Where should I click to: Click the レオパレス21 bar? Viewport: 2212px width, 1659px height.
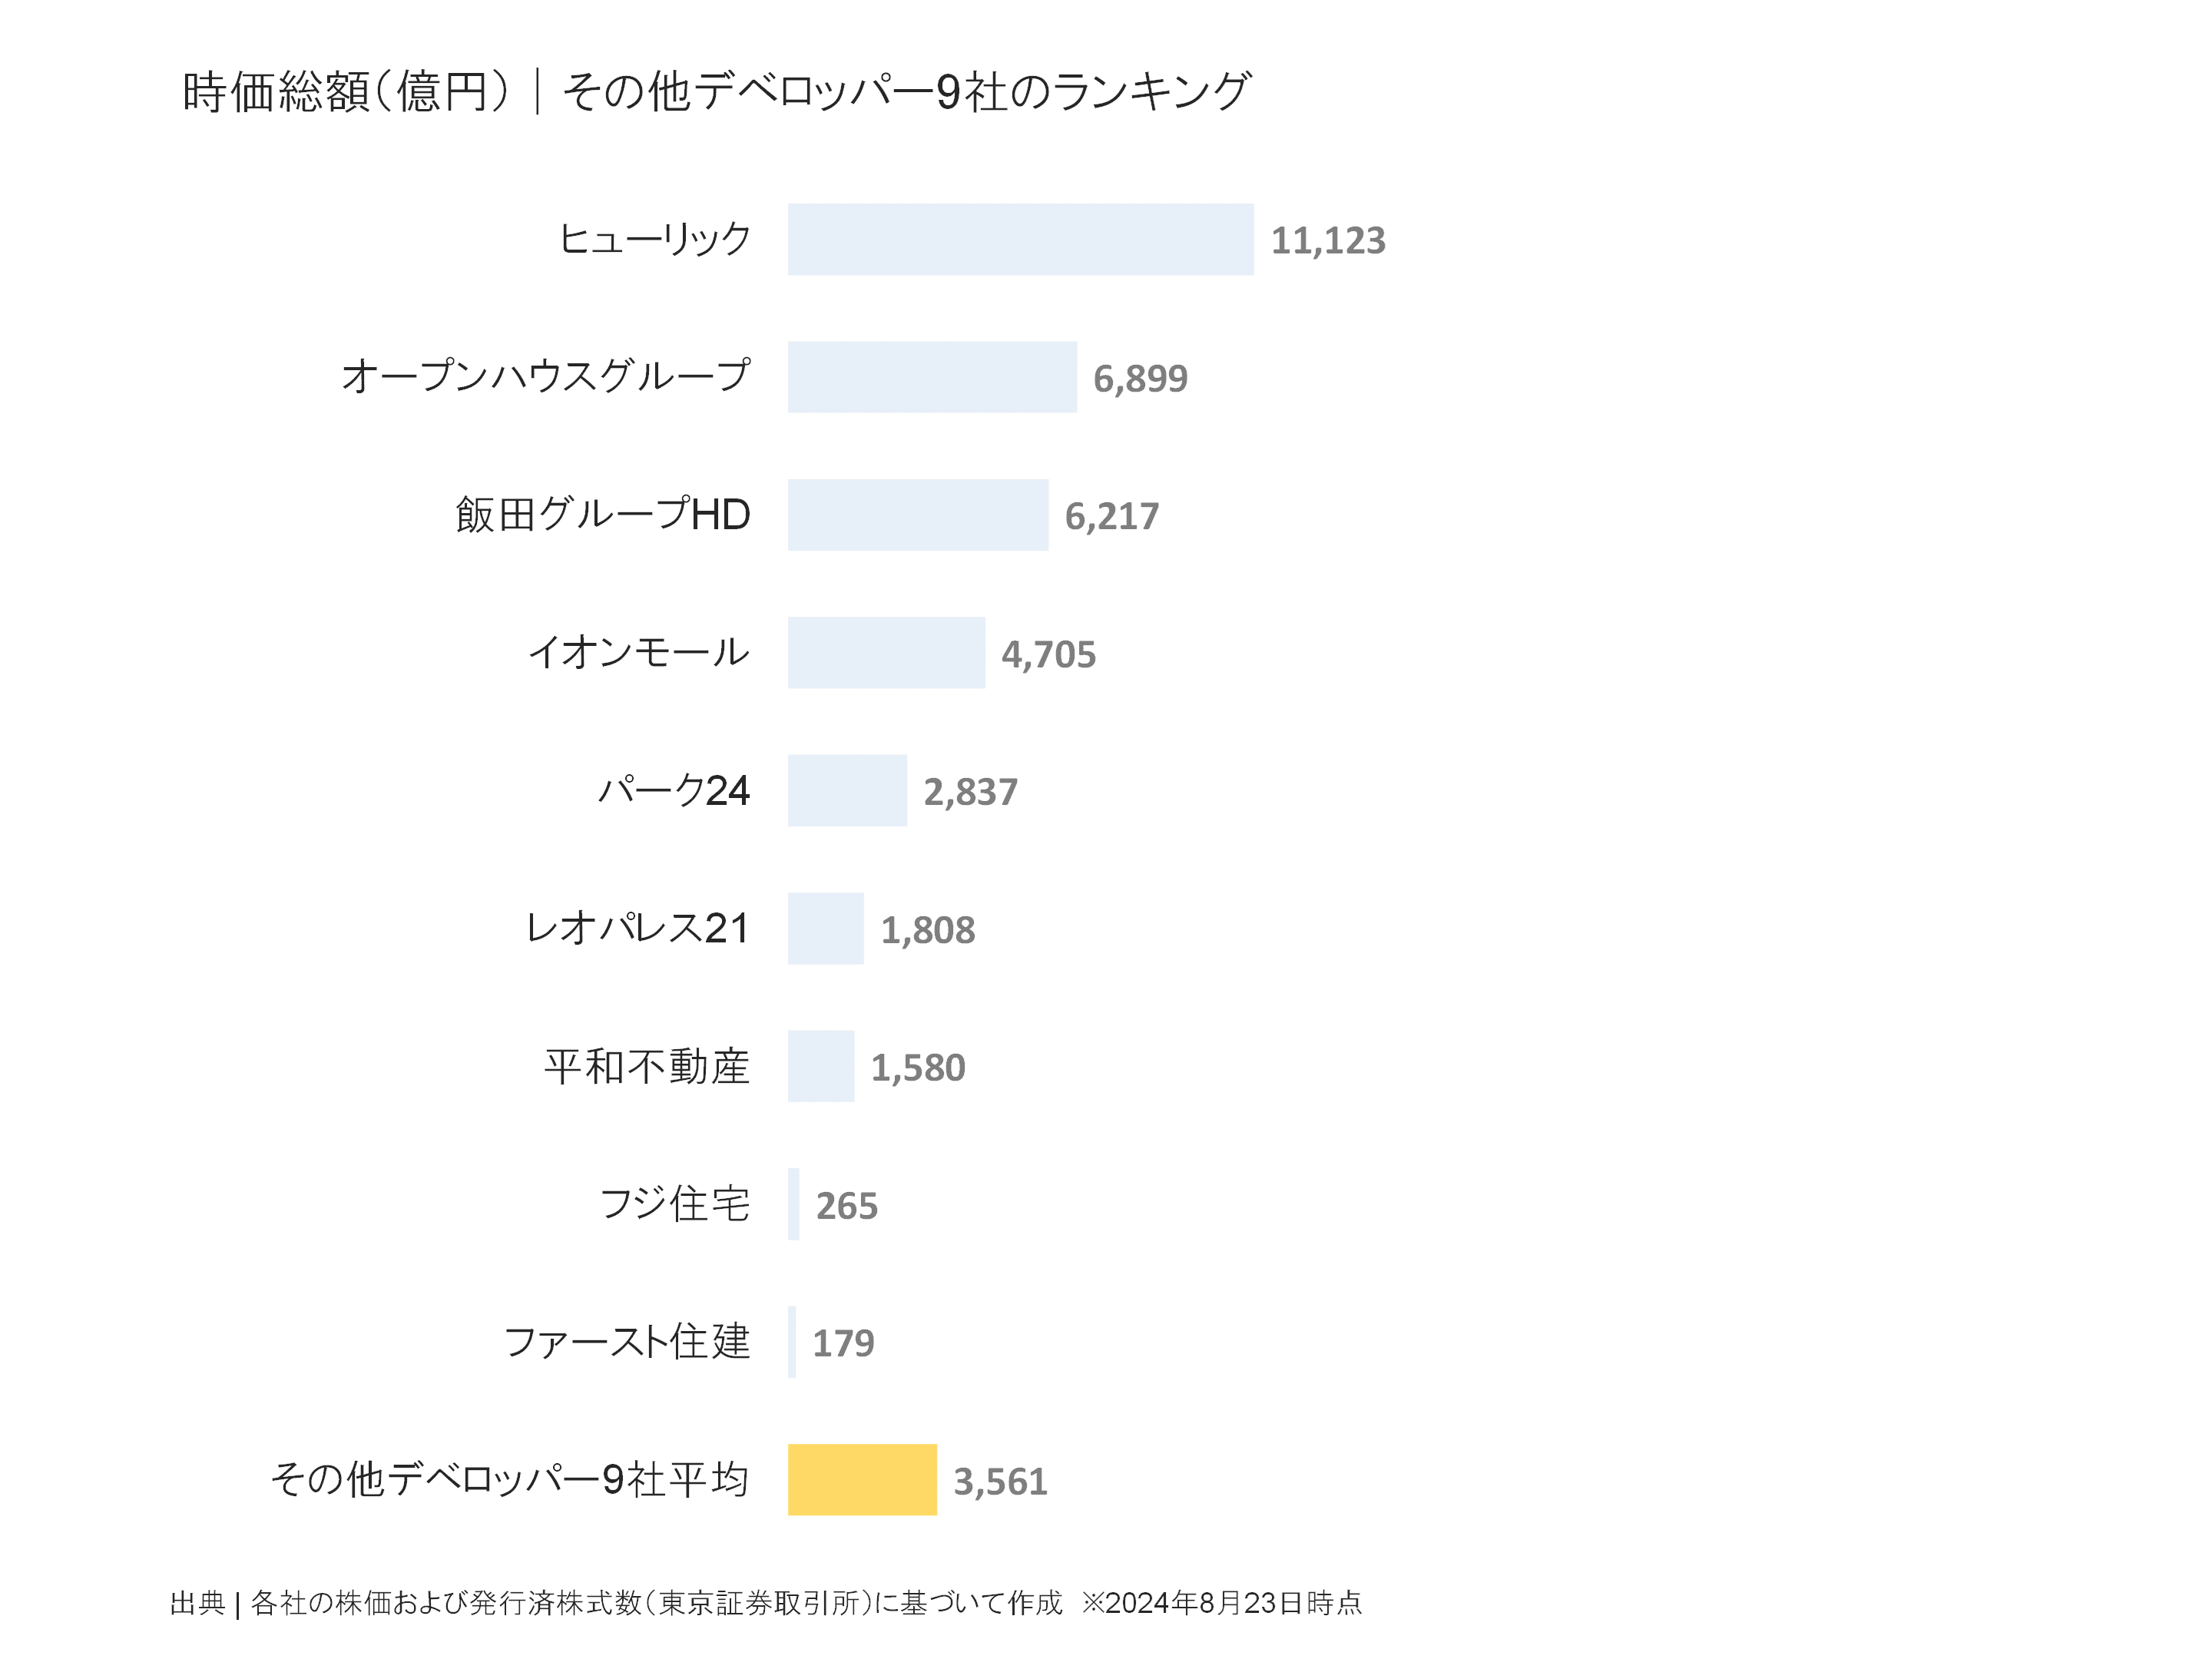pos(825,928)
